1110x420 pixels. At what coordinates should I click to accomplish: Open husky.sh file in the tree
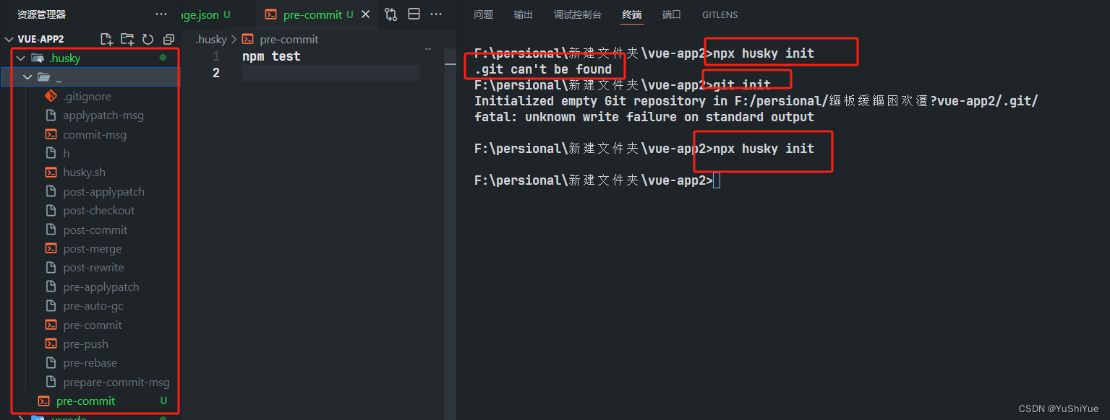coord(84,172)
